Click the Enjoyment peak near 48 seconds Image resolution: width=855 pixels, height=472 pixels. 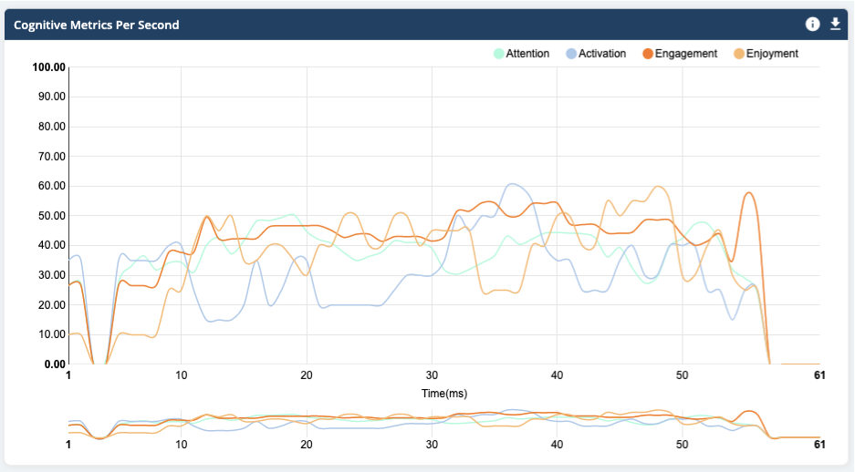click(x=659, y=187)
